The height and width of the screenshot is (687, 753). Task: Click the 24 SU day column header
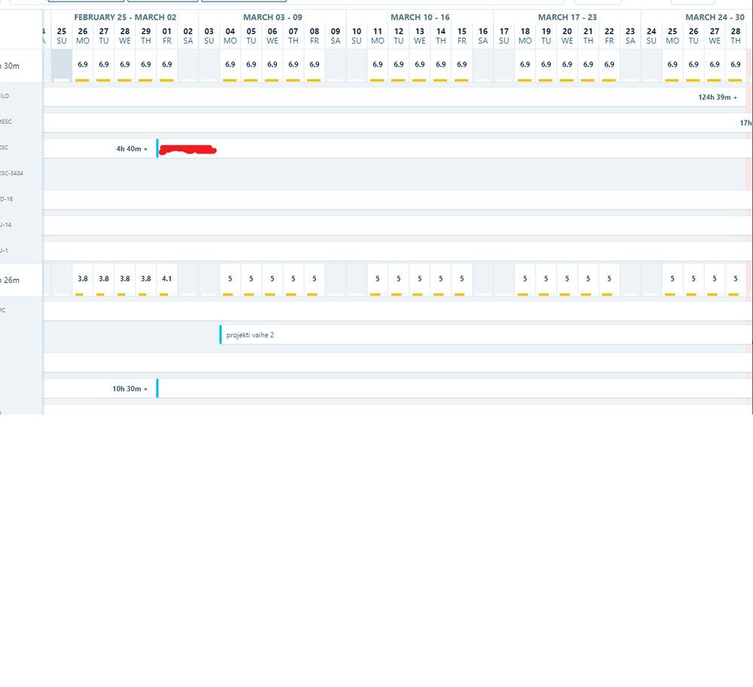[x=651, y=36]
